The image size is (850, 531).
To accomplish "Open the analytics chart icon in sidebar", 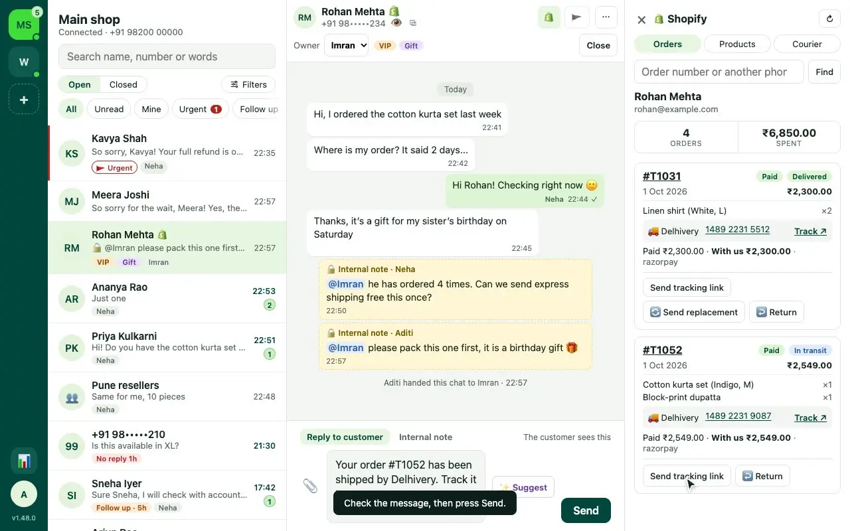I will (24, 460).
